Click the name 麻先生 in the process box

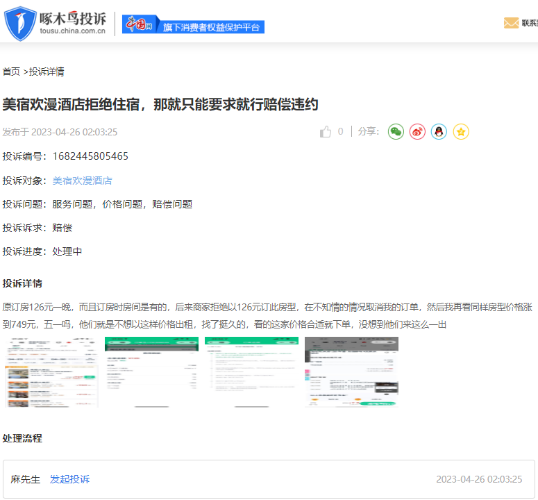point(26,479)
